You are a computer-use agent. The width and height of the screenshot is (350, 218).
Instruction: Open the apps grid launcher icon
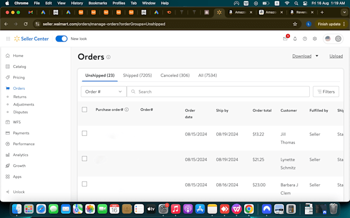(8, 38)
